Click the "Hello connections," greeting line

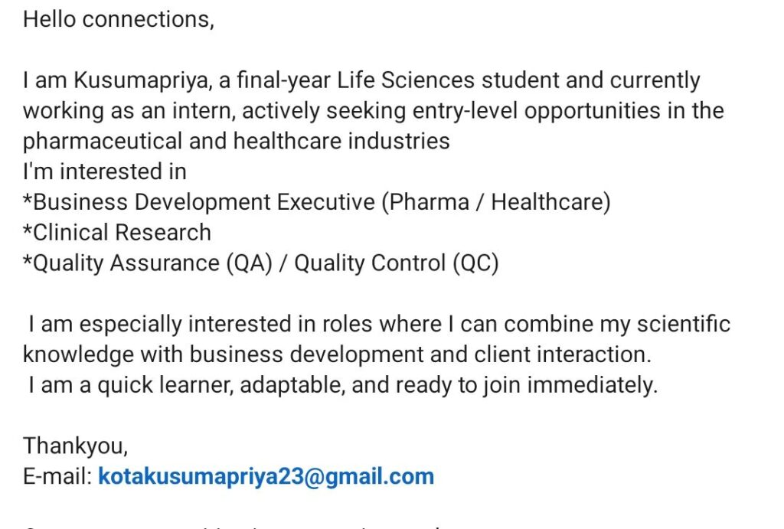pyautogui.click(x=119, y=19)
